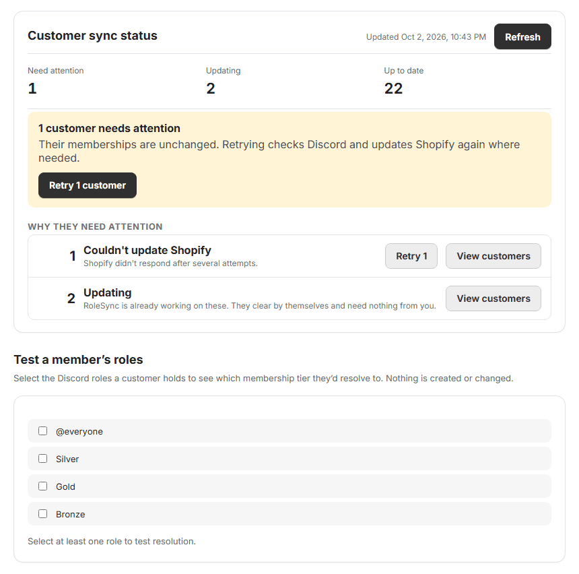Click "Shopify didn't respond after several attempts." text
Image resolution: width=579 pixels, height=574 pixels.
coord(170,263)
